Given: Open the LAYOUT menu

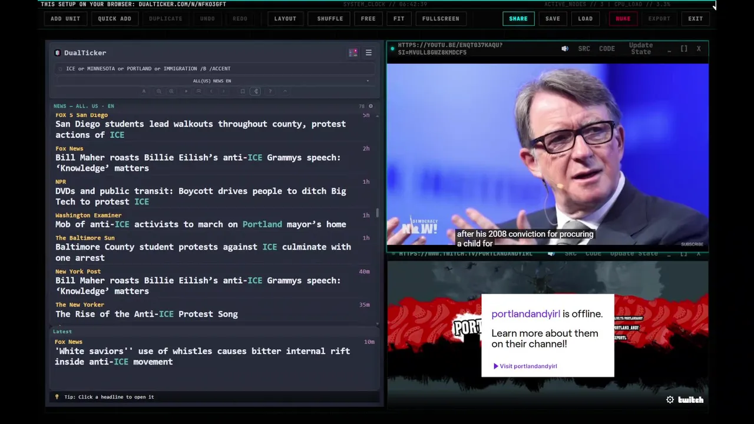Looking at the screenshot, I should [285, 19].
